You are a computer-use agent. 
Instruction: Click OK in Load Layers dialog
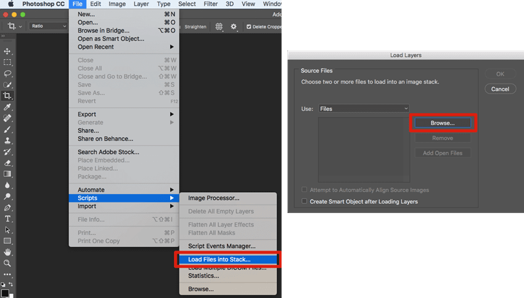[x=501, y=74]
